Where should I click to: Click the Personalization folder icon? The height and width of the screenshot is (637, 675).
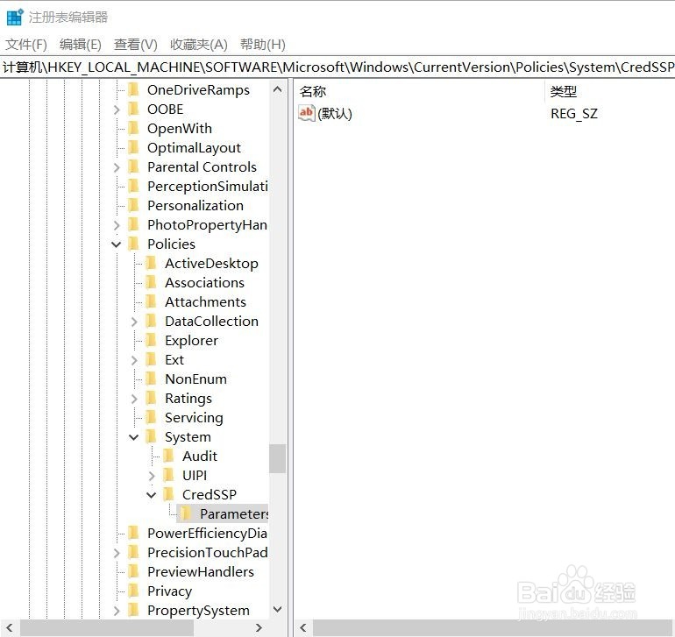click(134, 205)
